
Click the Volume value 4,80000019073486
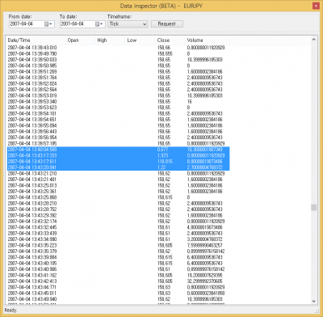[x=205, y=227]
